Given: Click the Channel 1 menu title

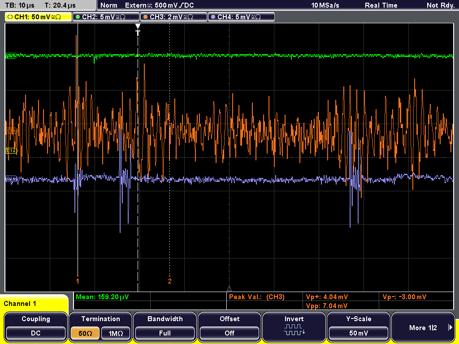Looking at the screenshot, I should [x=20, y=304].
